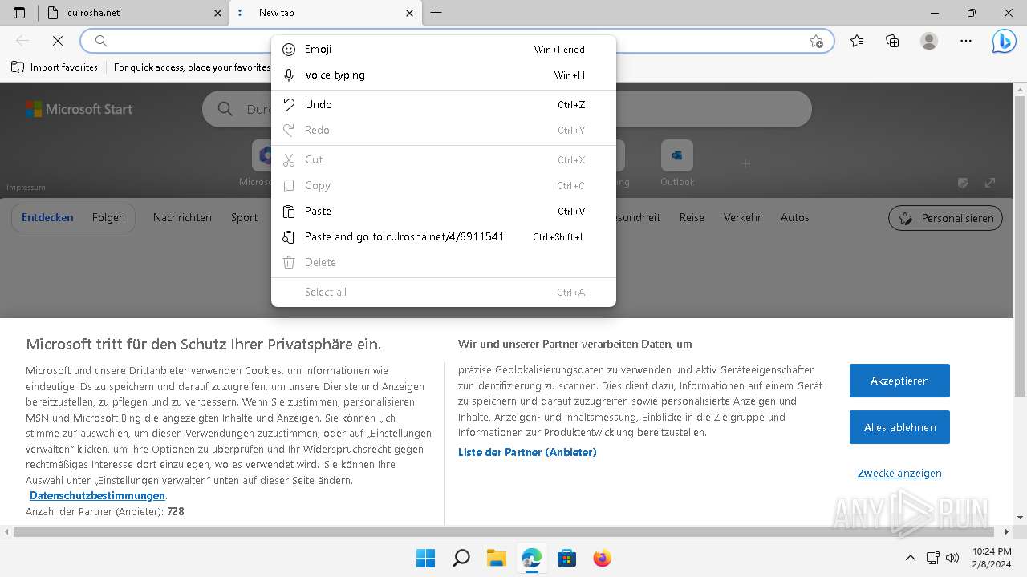Image resolution: width=1027 pixels, height=577 pixels.
Task: Launch Firefox from the taskbar
Action: click(x=602, y=558)
